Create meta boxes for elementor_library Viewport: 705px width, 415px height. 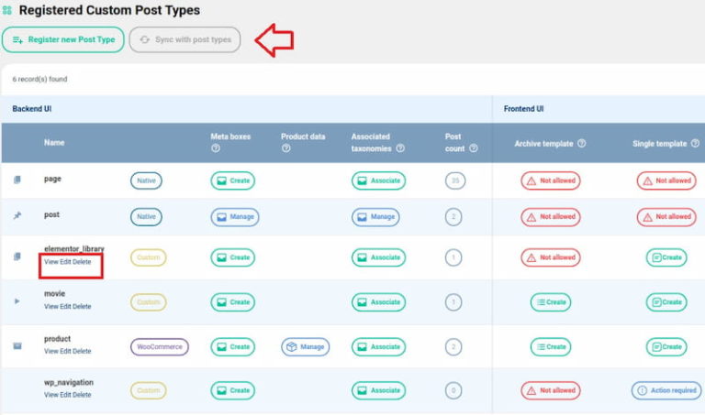pyautogui.click(x=233, y=257)
